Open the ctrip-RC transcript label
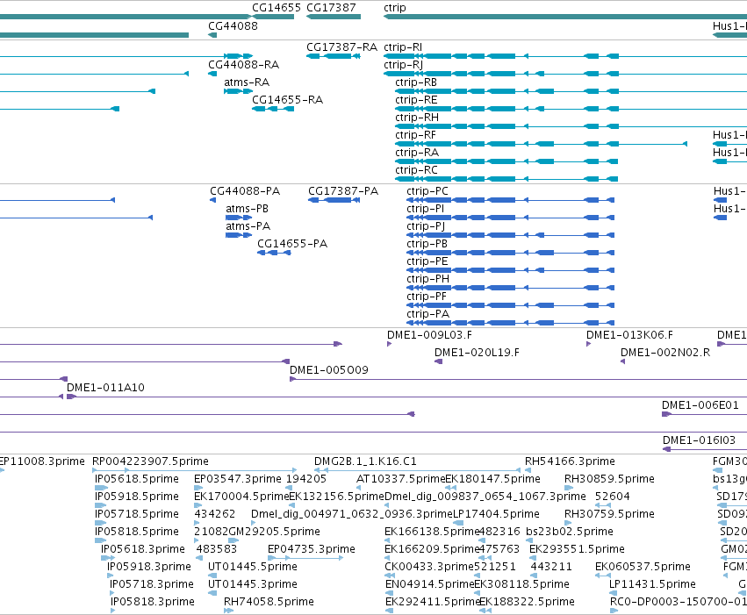The height and width of the screenshot is (615, 747). tap(416, 170)
